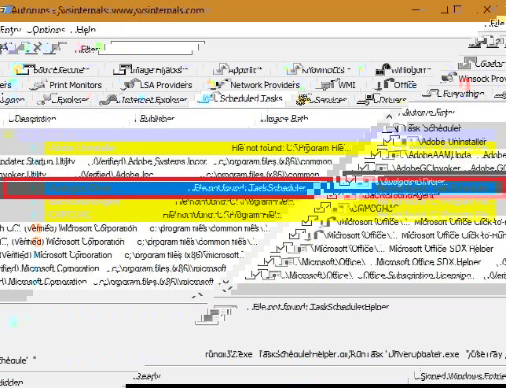Uncheck the \CMPCUAC entry checkbox
The image size is (506, 388).
click(x=324, y=209)
